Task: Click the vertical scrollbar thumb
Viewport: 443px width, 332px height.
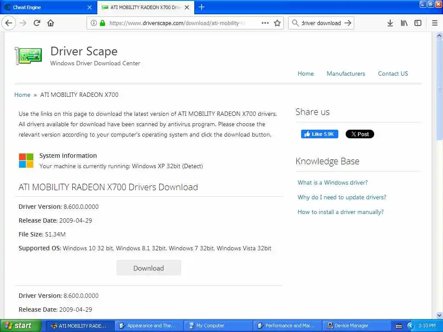Action: click(x=439, y=90)
